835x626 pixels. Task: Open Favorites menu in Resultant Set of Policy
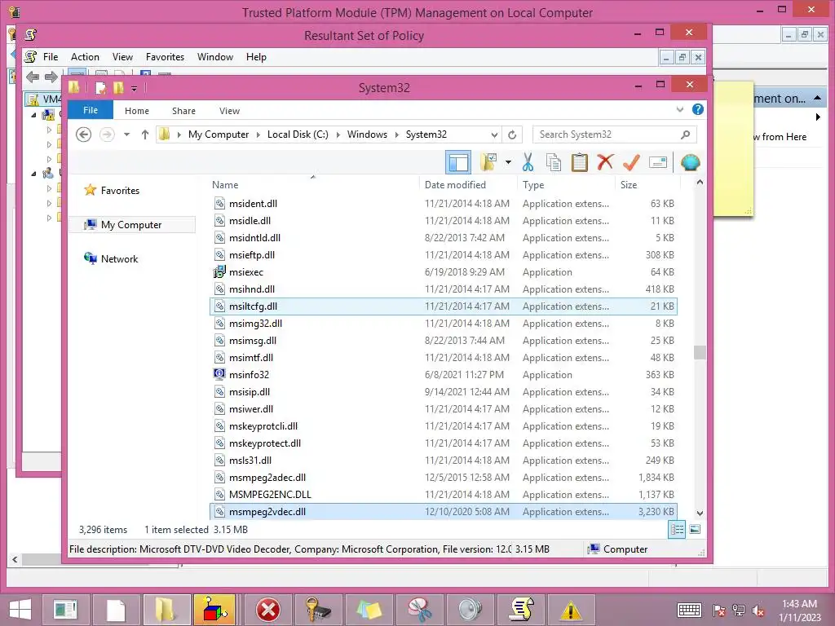pos(165,57)
